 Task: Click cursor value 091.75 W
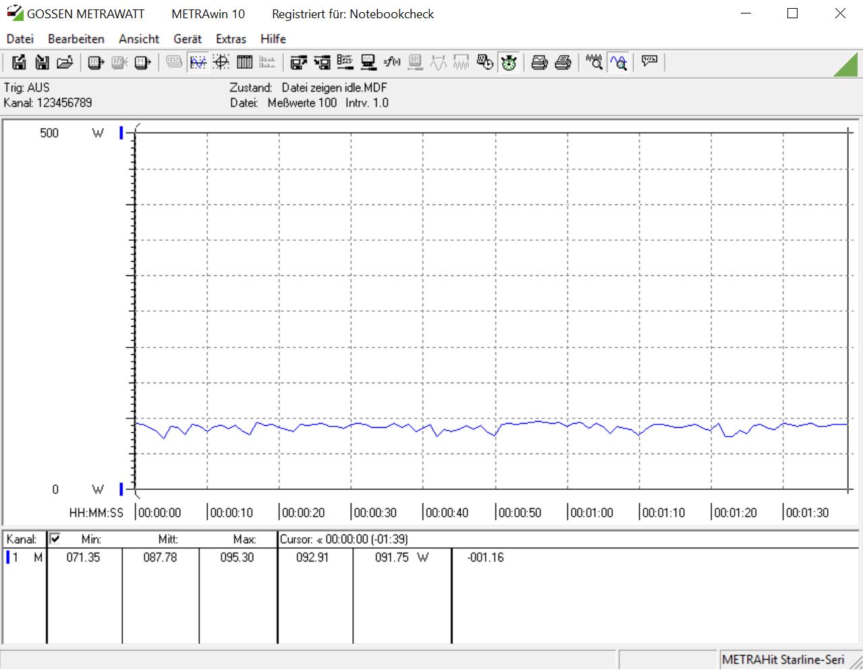401,557
